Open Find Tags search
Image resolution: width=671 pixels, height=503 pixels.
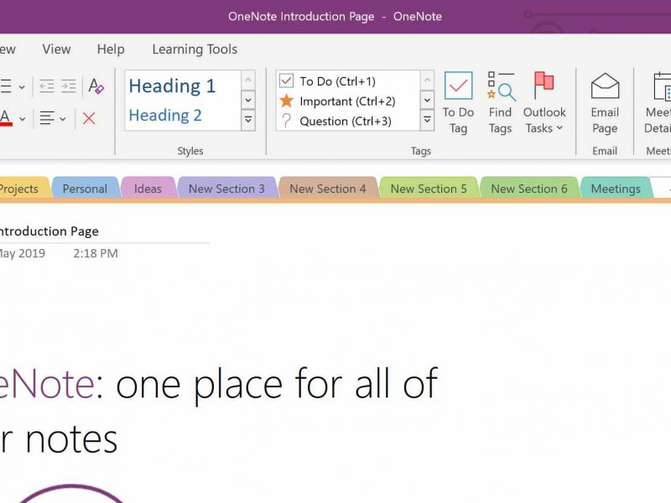point(500,102)
